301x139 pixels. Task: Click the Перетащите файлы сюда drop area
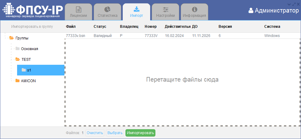[x=182, y=80]
